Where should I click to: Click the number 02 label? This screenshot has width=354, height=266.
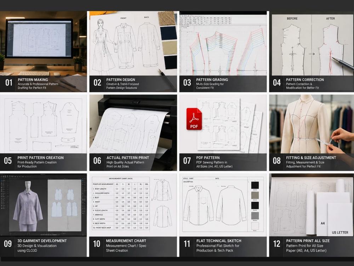(98, 83)
